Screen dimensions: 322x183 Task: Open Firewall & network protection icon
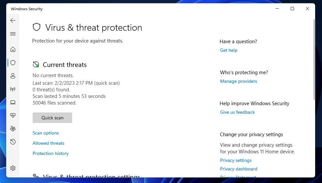click(x=13, y=89)
